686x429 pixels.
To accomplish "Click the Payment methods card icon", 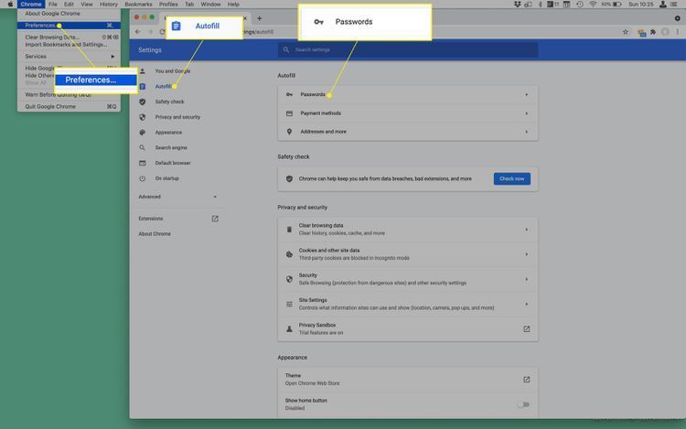I will click(289, 113).
